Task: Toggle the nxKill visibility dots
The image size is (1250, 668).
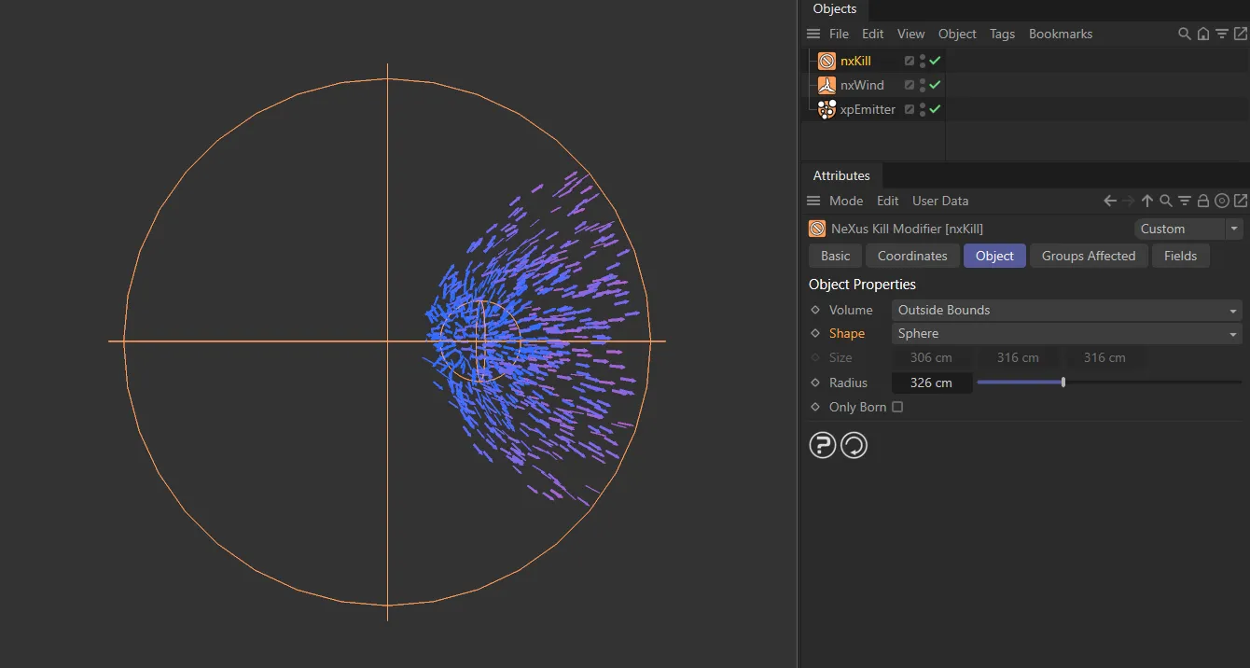Action: 920,61
